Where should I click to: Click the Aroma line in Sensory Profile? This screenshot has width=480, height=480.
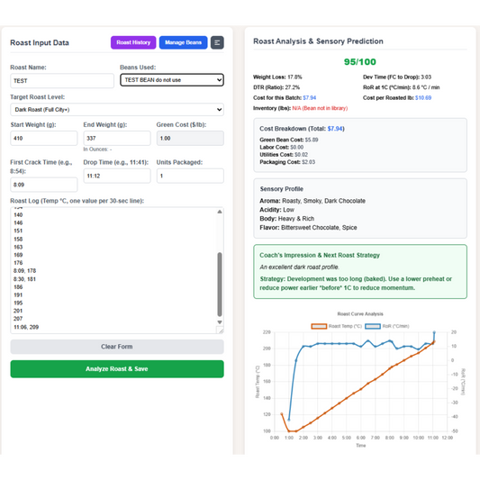312,201
